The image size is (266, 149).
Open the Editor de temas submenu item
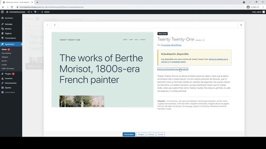pos(8,68)
